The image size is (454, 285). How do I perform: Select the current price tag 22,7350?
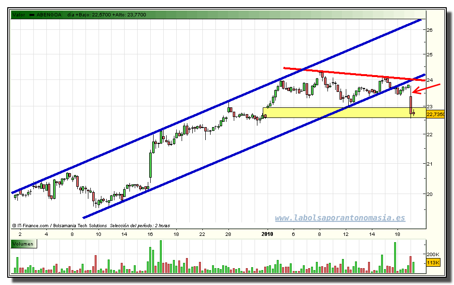click(436, 115)
